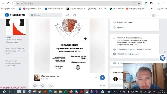167x94 pixels.
Task: Like the post with heart icon
Action: click(35, 86)
